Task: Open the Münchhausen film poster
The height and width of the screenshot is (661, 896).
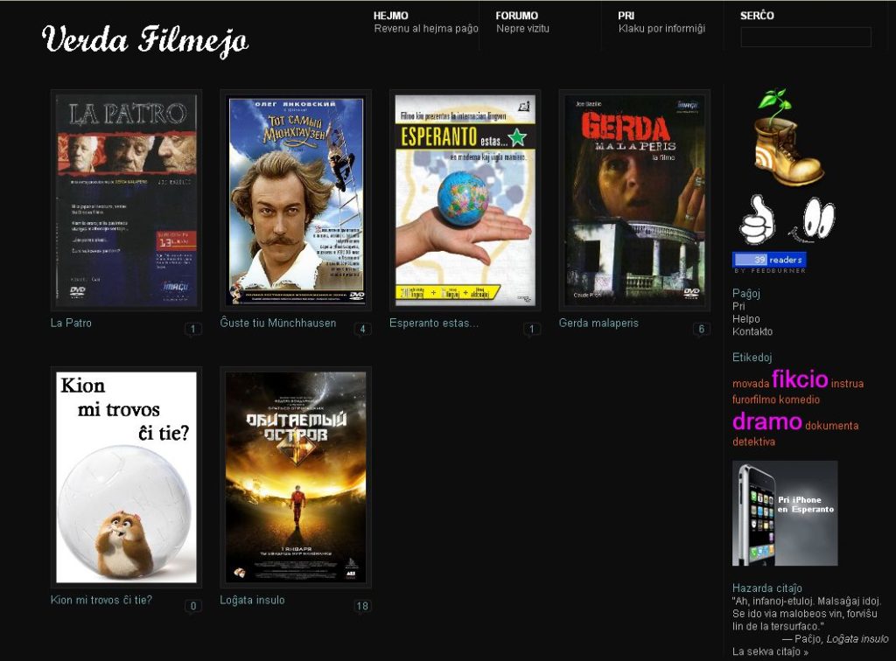Action: [x=296, y=200]
